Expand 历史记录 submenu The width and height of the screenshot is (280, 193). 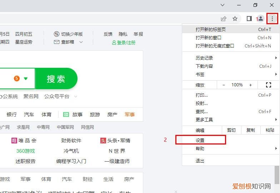230,58
